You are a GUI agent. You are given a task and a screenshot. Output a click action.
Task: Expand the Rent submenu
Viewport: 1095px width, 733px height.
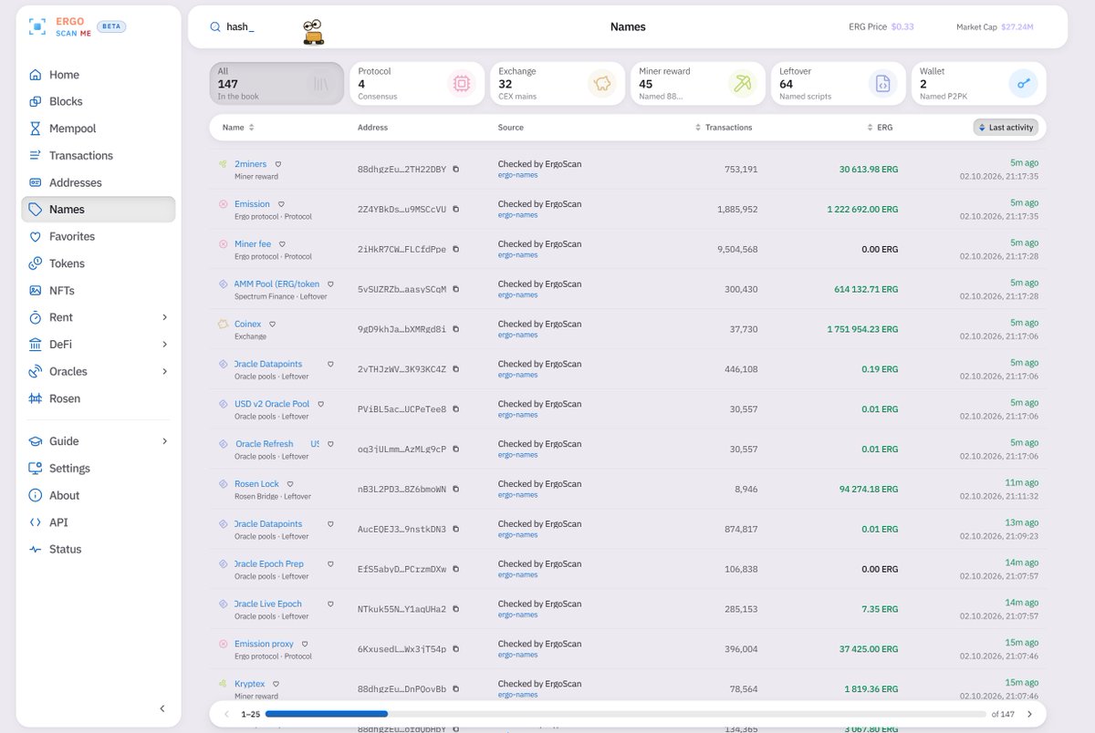tap(164, 317)
